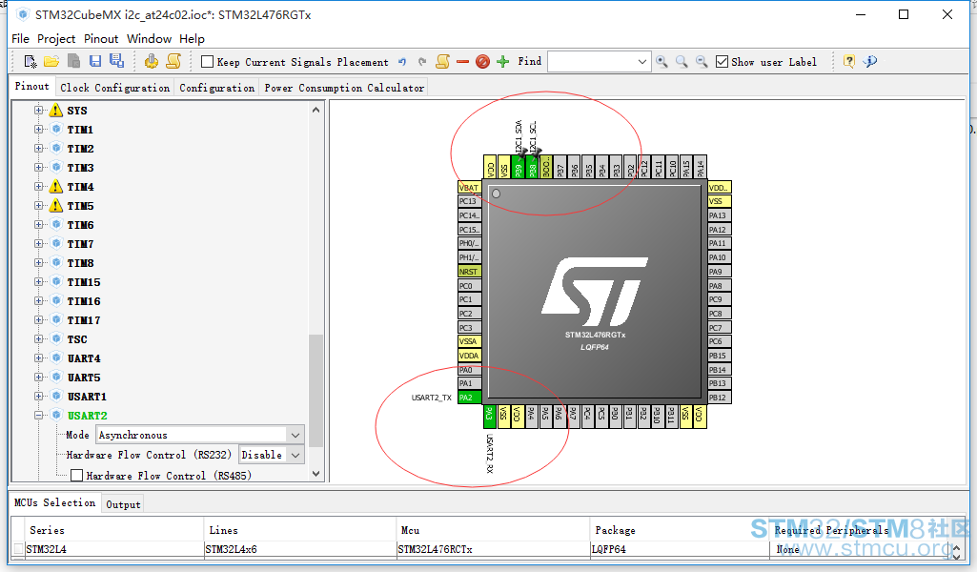Select the MCUs Selection tab
This screenshot has height=572, width=977.
click(55, 502)
